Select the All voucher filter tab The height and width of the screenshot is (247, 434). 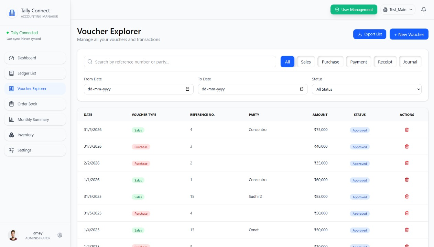click(x=287, y=62)
